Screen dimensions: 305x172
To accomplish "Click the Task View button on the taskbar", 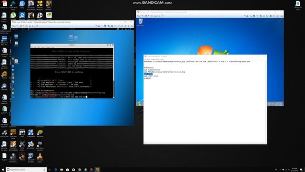I will (x=50, y=170).
